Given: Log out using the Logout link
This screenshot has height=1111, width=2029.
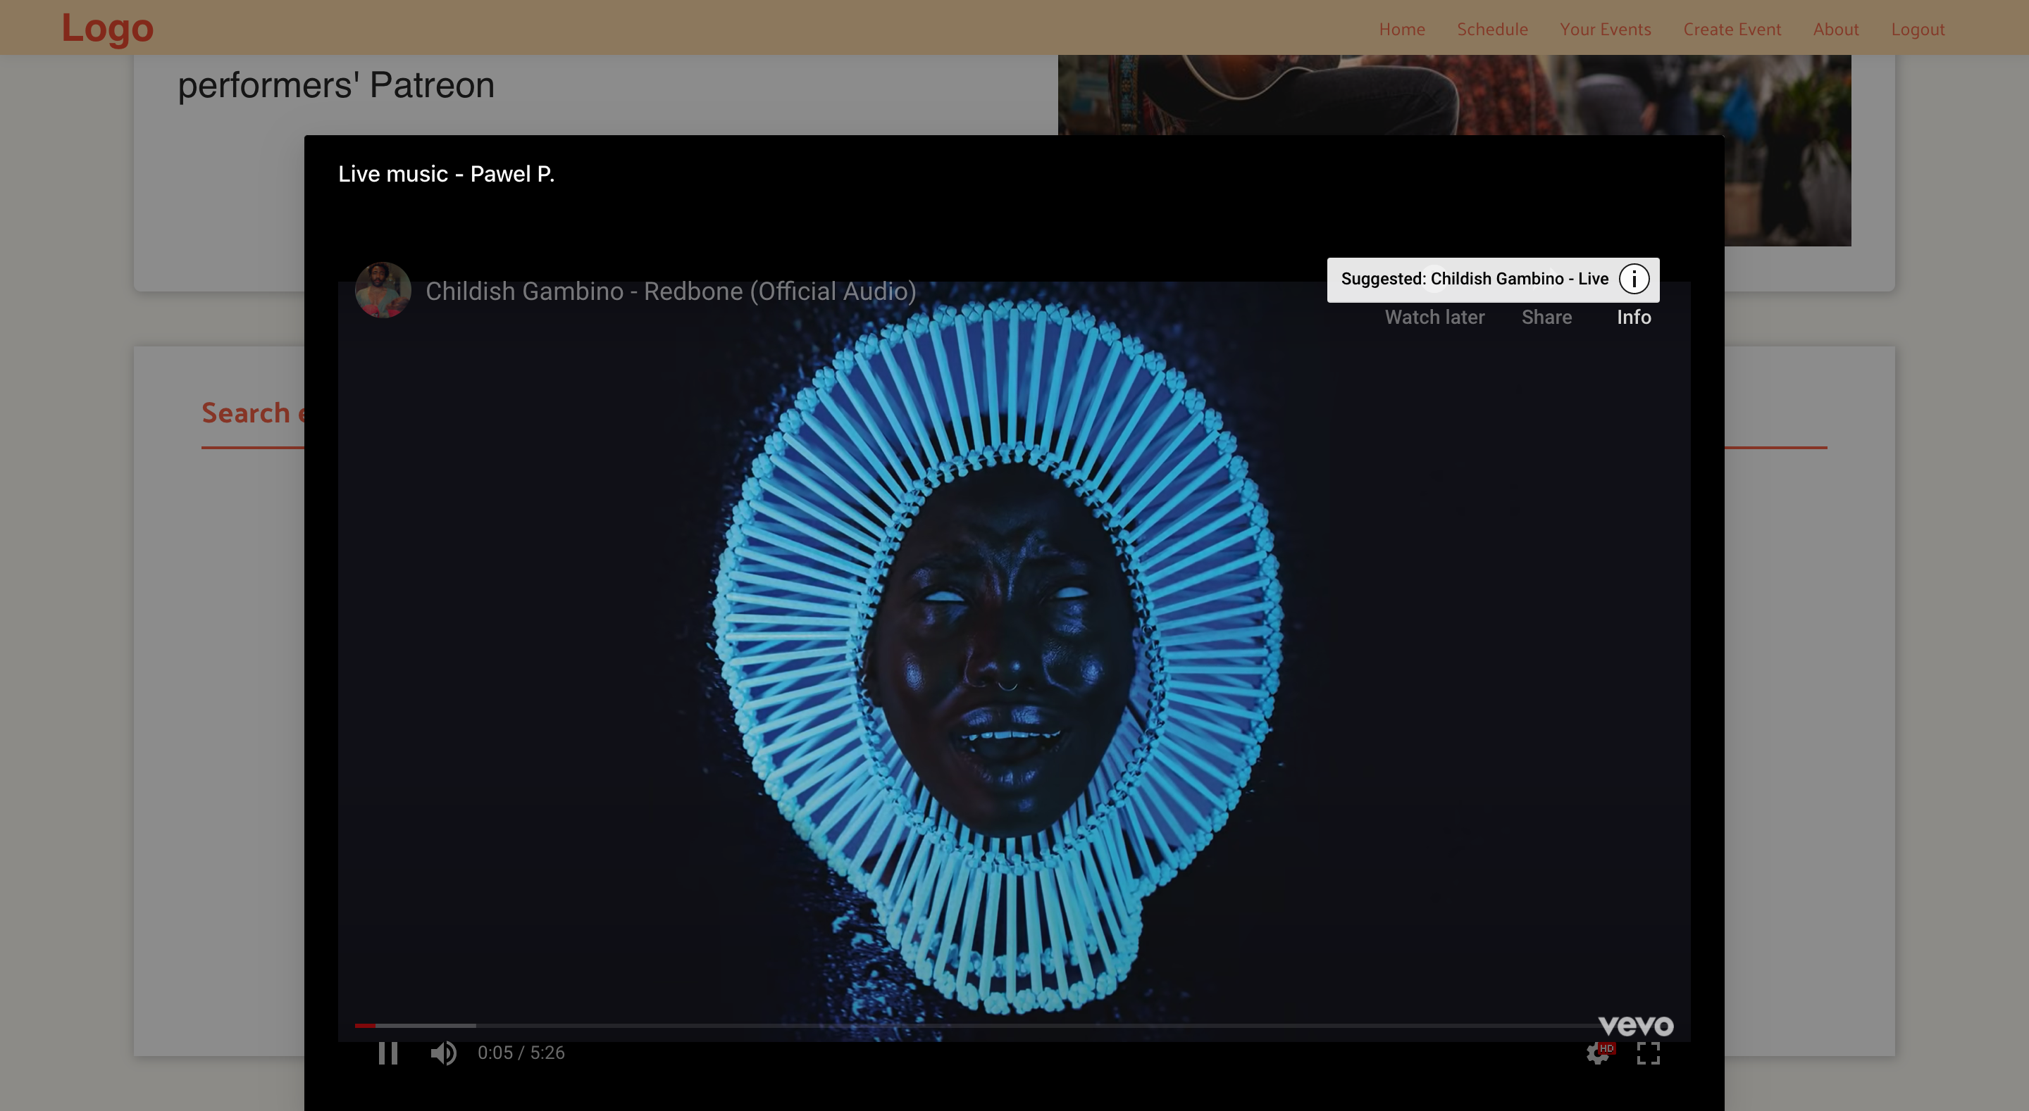Looking at the screenshot, I should 1917,29.
